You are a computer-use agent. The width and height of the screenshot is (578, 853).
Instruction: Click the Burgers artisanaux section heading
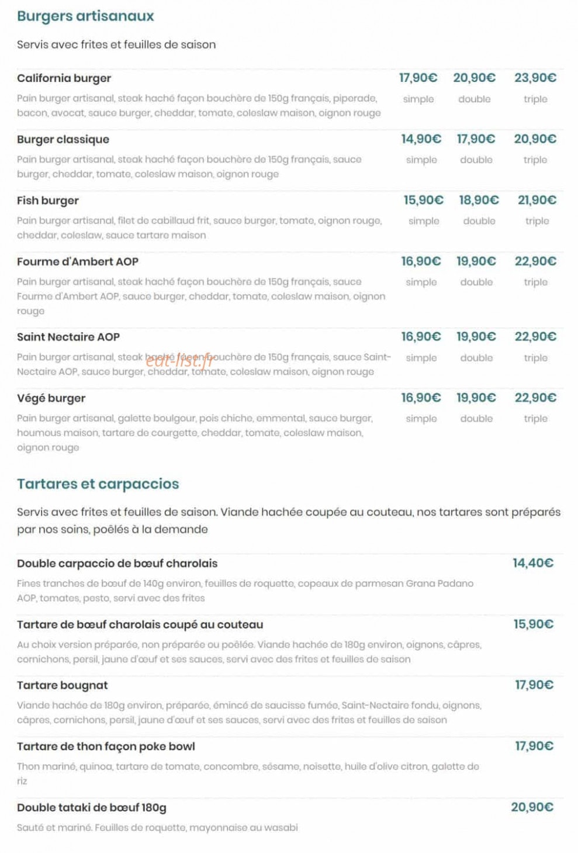coord(85,16)
